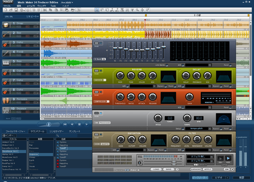254x182 pixels.
Task: Click the stereo link icon by L/R faders
Action: 139,163
